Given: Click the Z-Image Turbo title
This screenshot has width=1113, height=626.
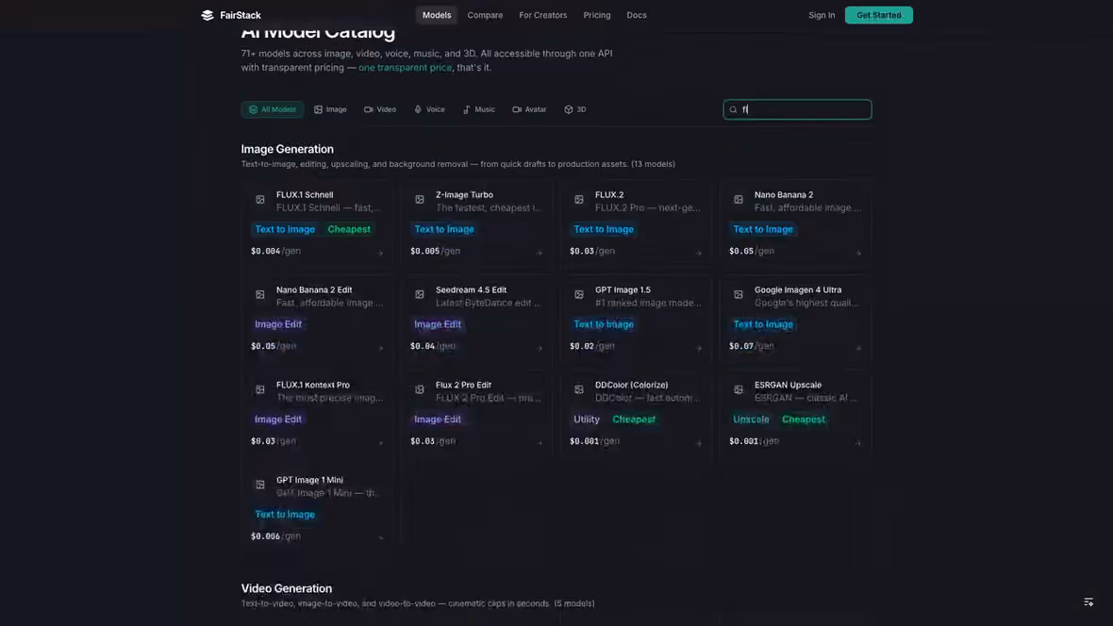Looking at the screenshot, I should click(464, 194).
